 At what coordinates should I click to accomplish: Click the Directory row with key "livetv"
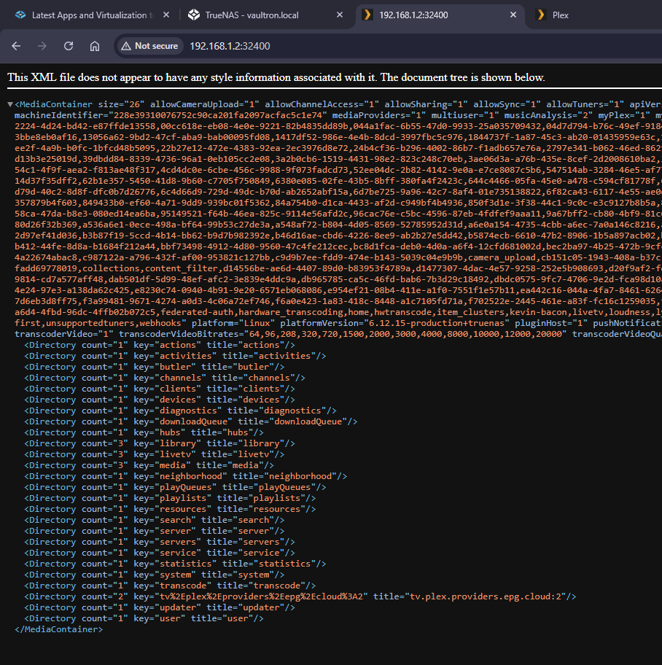[x=155, y=455]
